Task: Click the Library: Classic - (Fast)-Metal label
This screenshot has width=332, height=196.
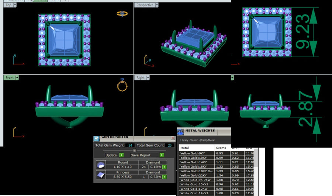Action: tap(197, 140)
